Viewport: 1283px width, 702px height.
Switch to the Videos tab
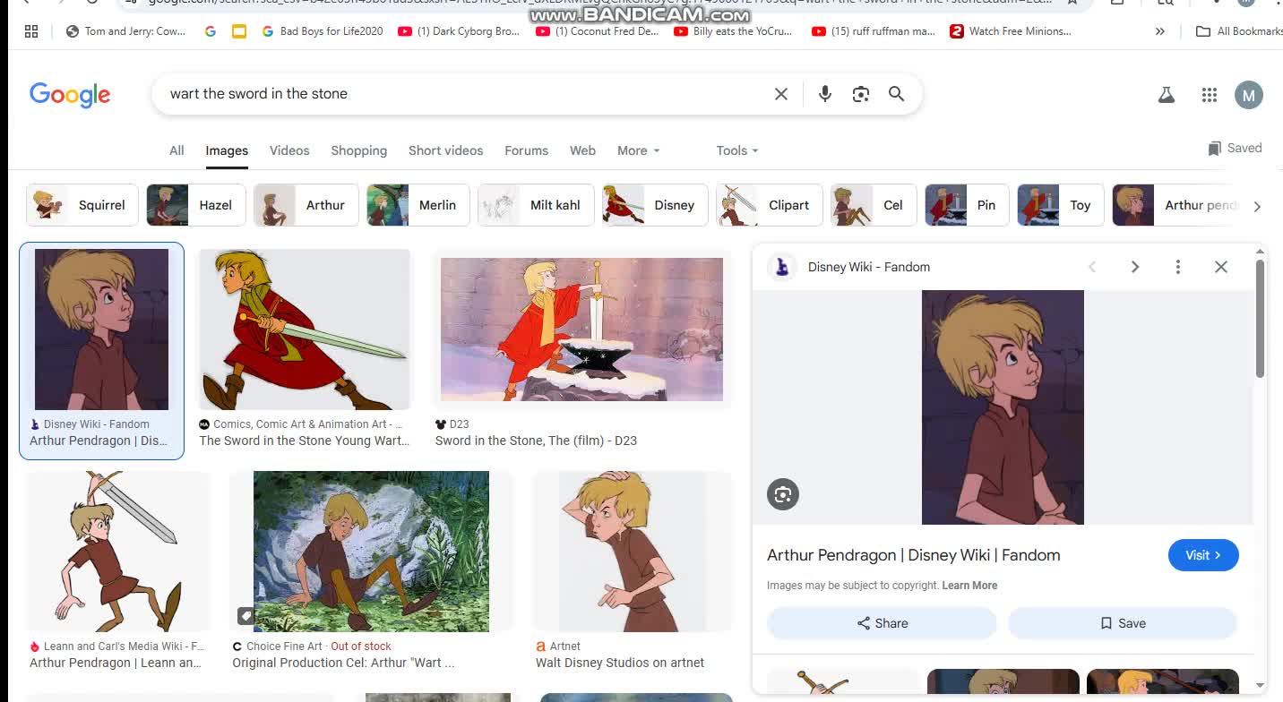point(289,150)
